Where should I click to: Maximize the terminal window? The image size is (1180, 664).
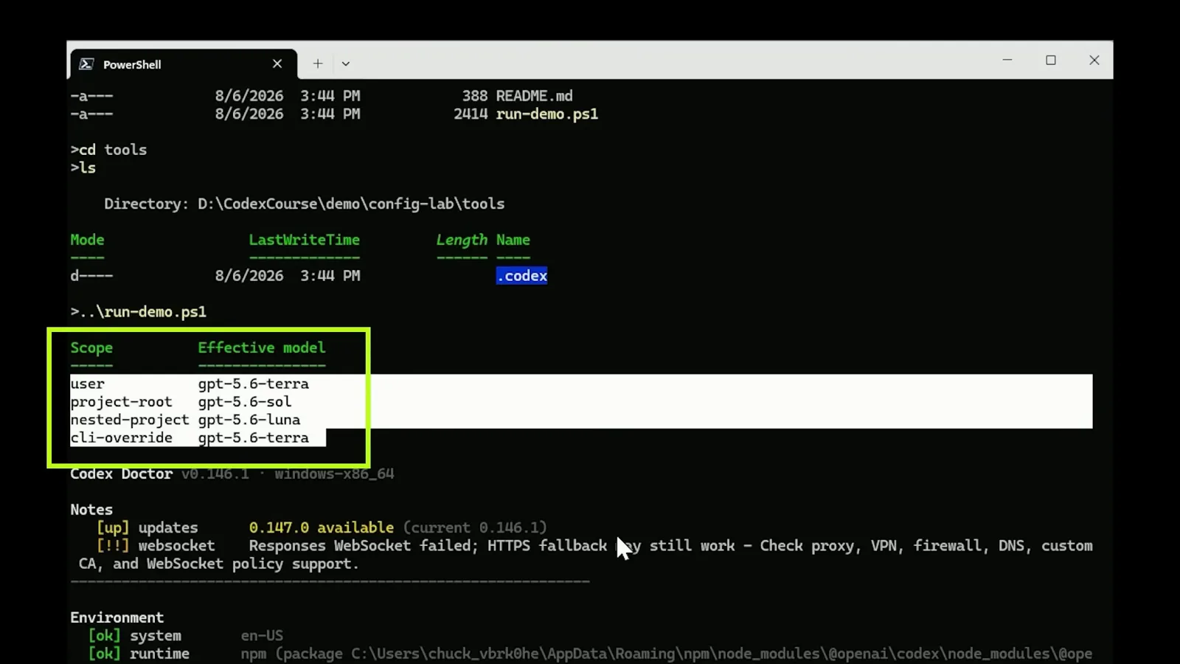click(1051, 60)
